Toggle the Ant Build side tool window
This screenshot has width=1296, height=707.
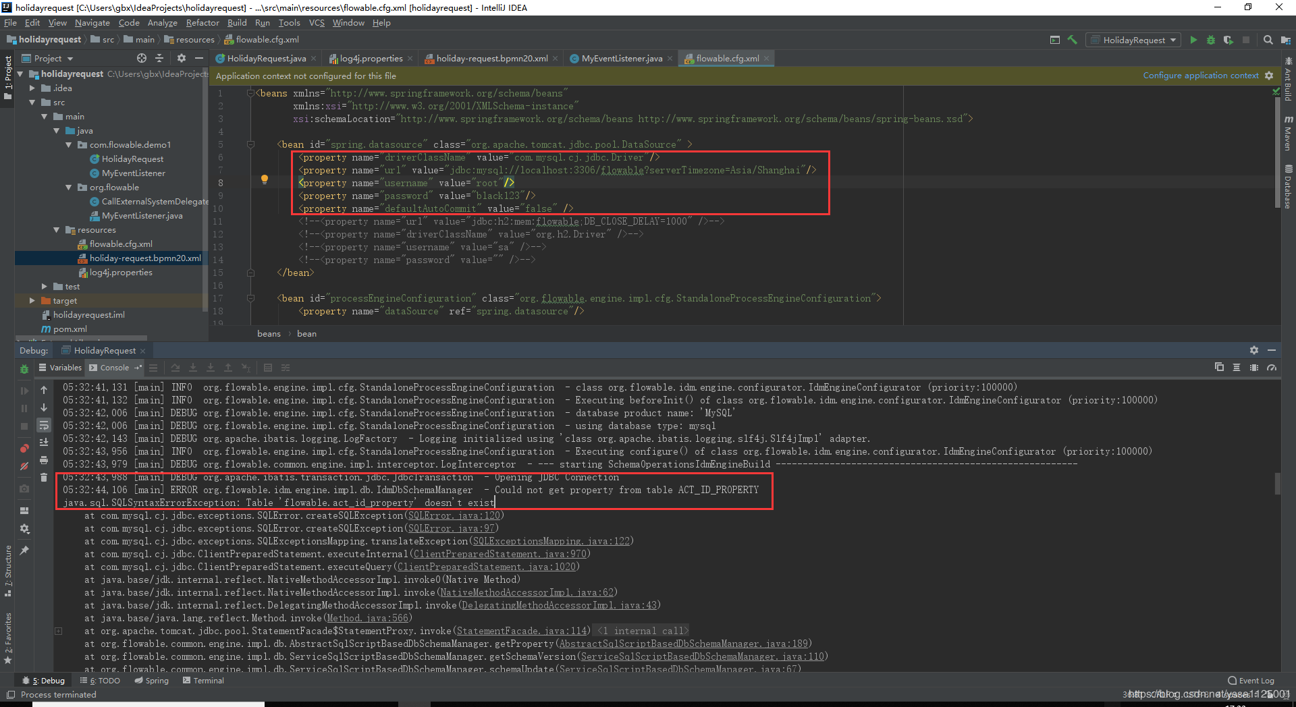click(1289, 80)
